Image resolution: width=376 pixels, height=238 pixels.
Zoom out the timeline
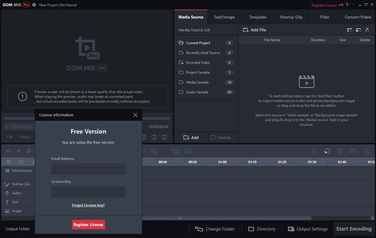pyautogui.click(x=21, y=162)
